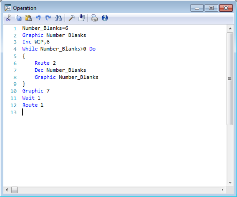The width and height of the screenshot is (237, 197).
Task: Redo the last edit
Action: 48,18
